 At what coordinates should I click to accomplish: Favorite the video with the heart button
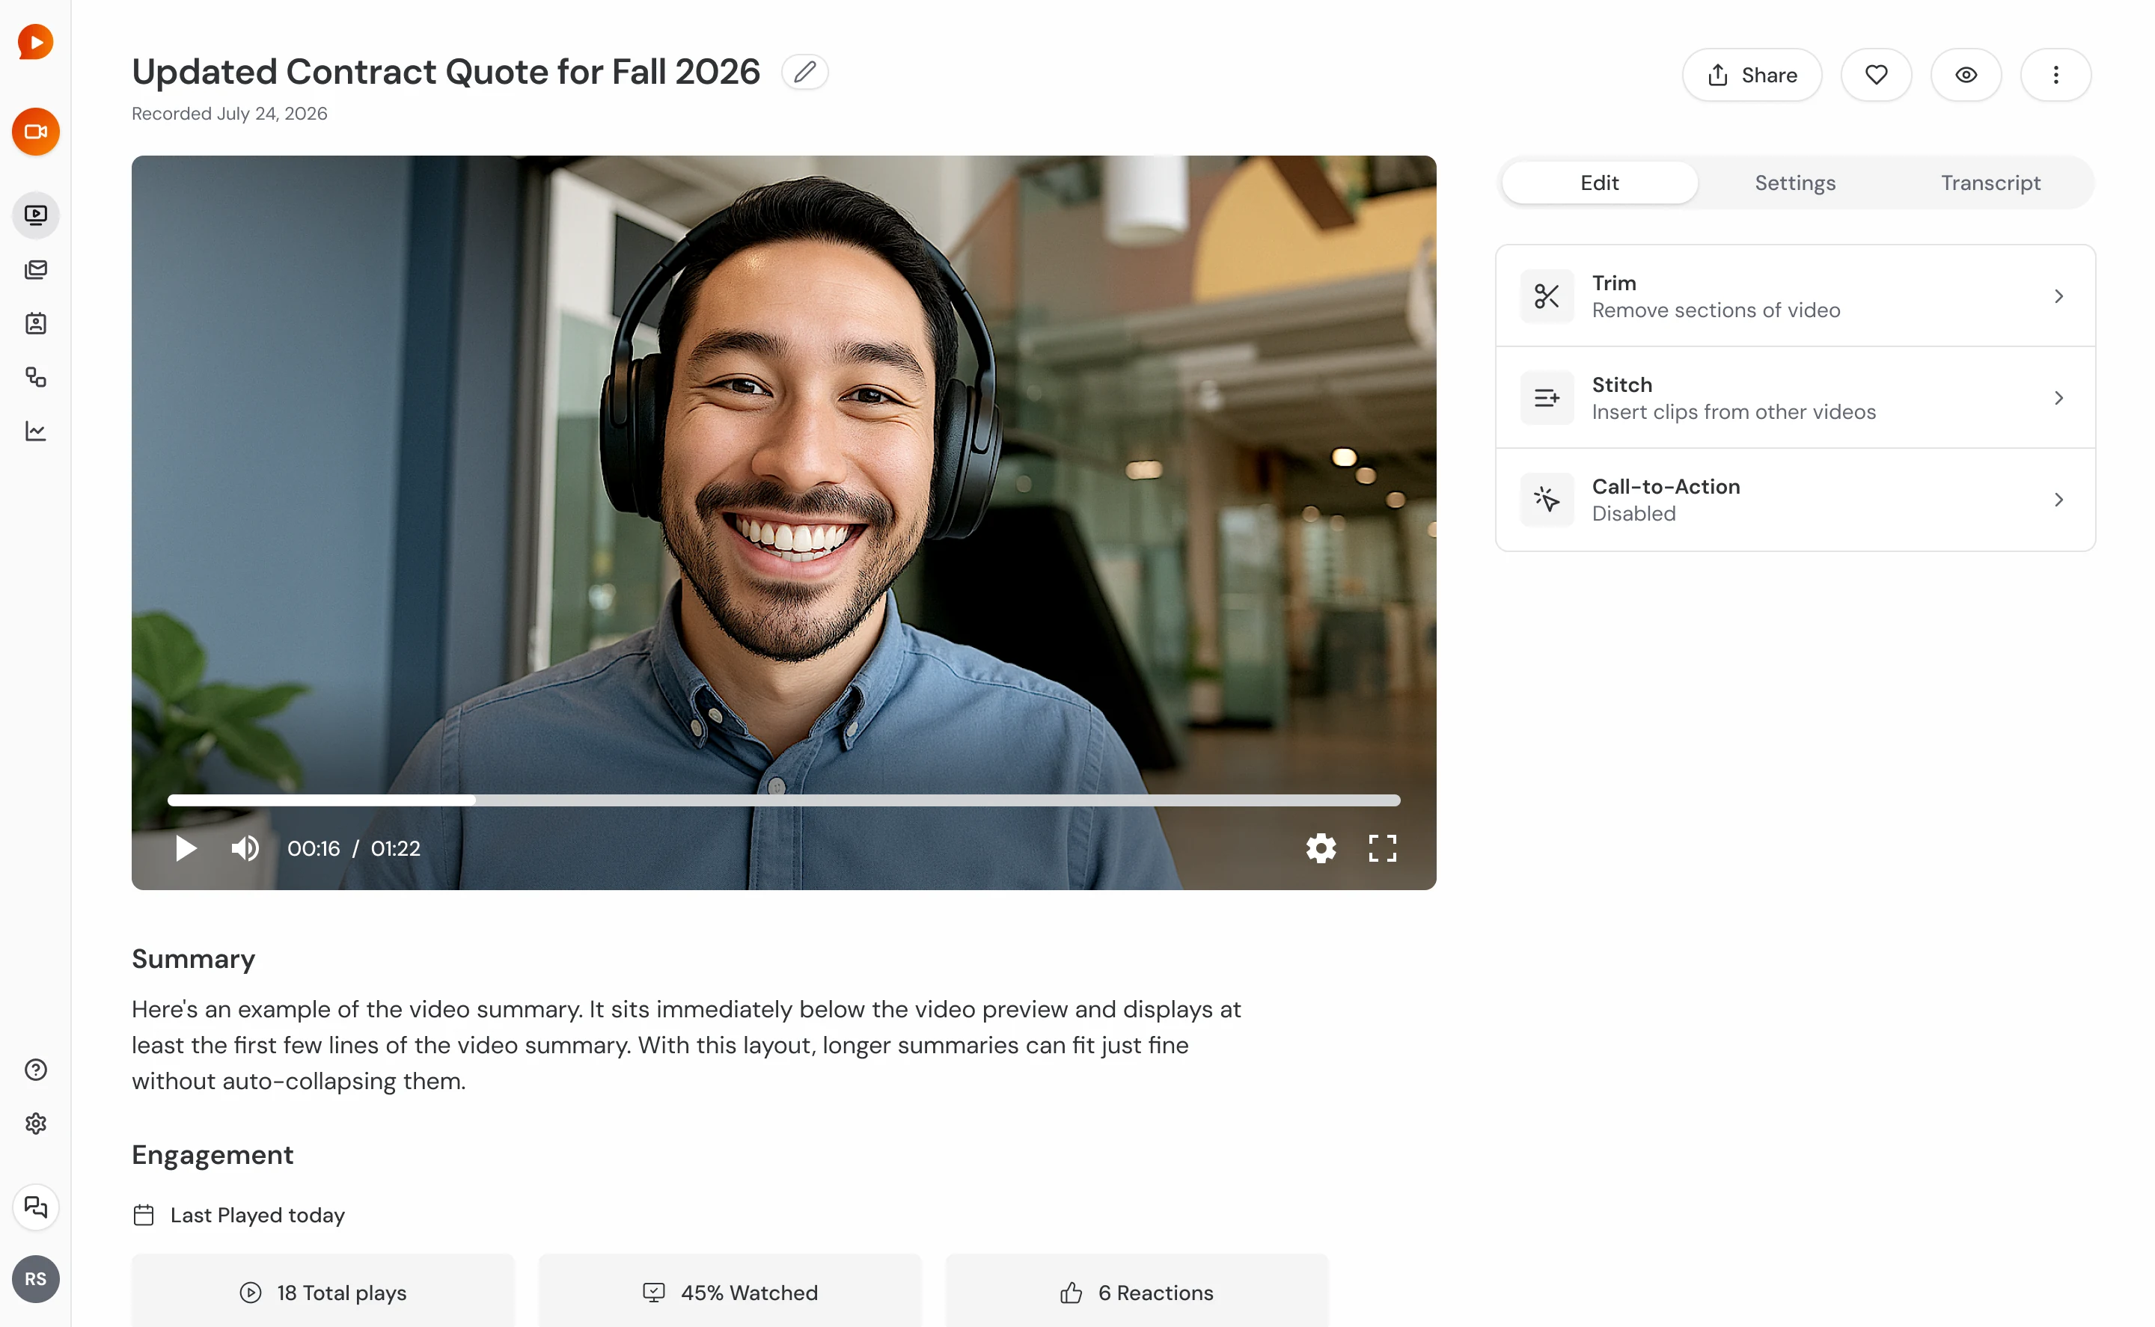1876,75
